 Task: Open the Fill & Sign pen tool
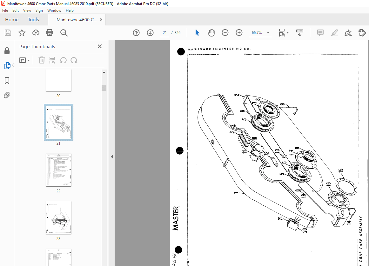348,32
